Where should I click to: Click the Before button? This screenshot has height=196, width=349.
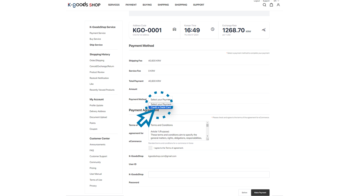(x=244, y=192)
